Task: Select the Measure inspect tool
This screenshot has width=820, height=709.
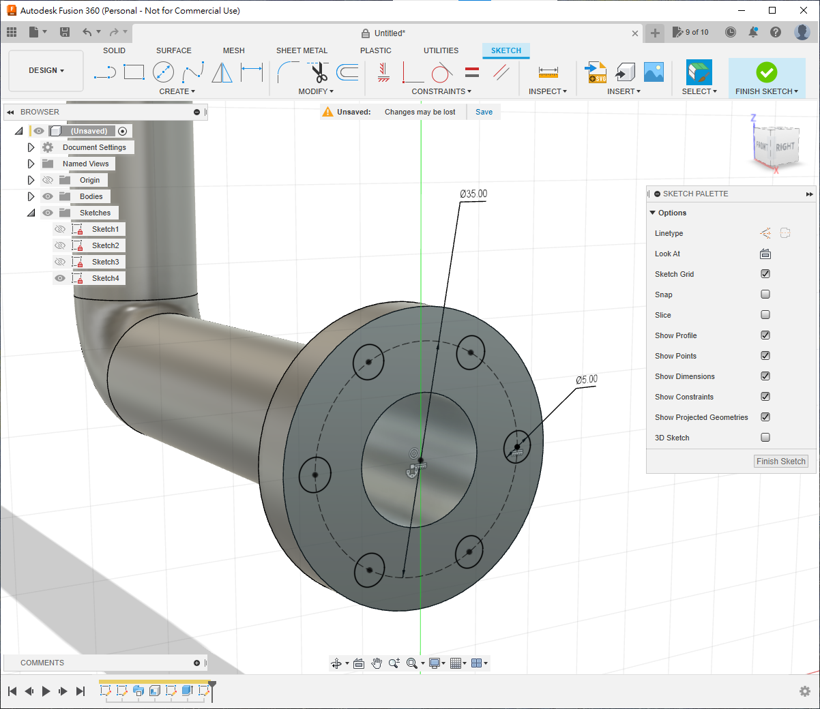Action: [548, 72]
